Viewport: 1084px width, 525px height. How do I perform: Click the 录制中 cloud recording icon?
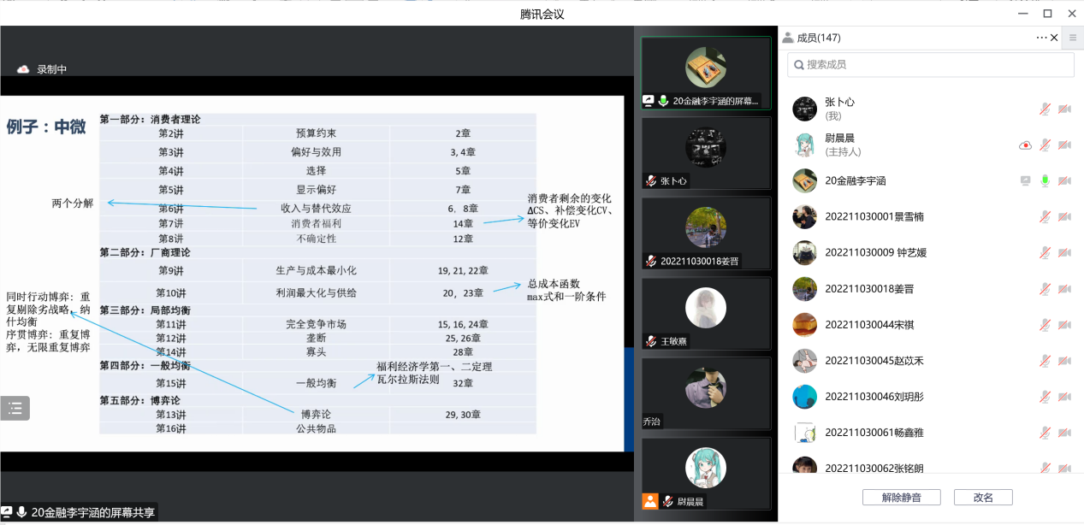tap(23, 69)
